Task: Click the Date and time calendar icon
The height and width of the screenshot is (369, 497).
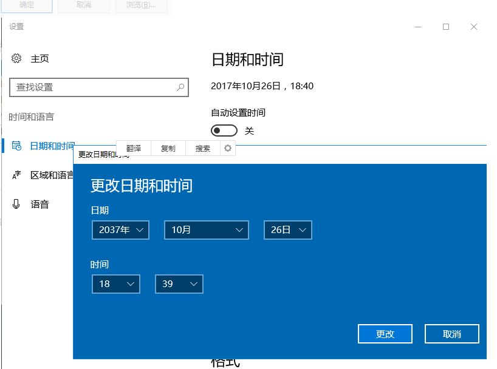Action: [16, 146]
